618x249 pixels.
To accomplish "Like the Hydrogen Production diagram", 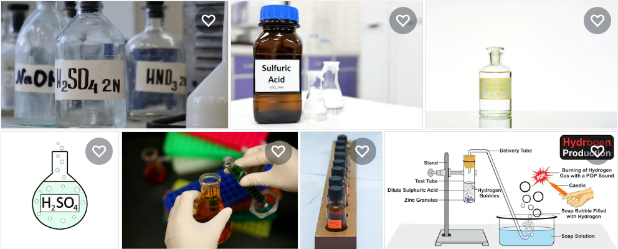I will coord(597,151).
